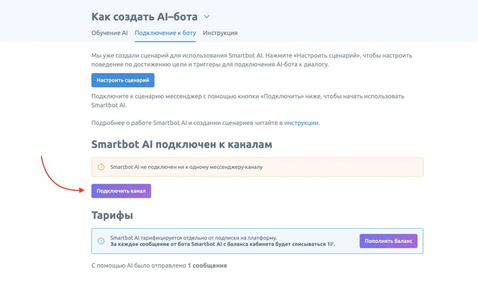The width and height of the screenshot is (478, 288).
Task: Click the 'Smartbot AI тарифицируется отдельно' line
Action: [193, 238]
